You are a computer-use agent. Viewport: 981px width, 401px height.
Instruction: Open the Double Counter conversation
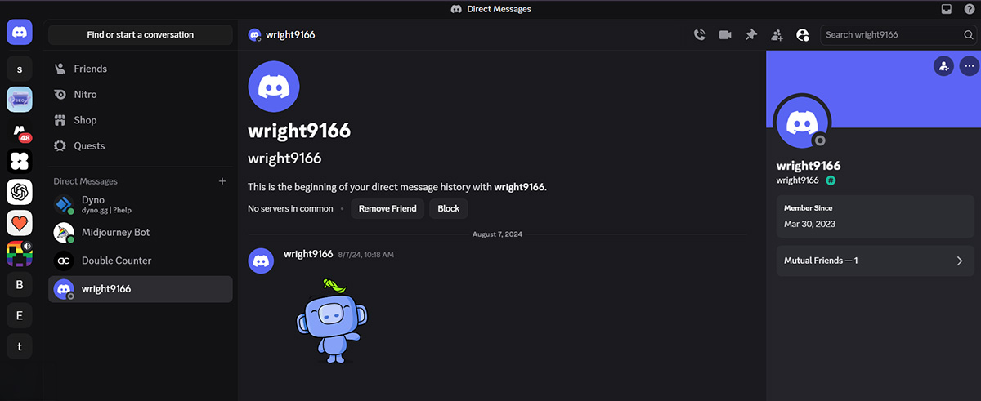click(x=141, y=261)
